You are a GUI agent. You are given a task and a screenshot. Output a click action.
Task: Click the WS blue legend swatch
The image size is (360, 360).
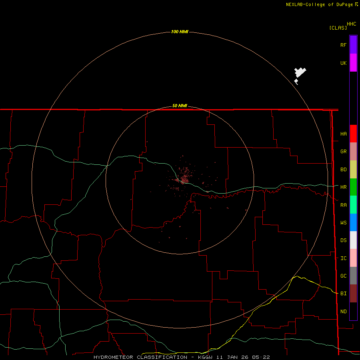point(353,222)
